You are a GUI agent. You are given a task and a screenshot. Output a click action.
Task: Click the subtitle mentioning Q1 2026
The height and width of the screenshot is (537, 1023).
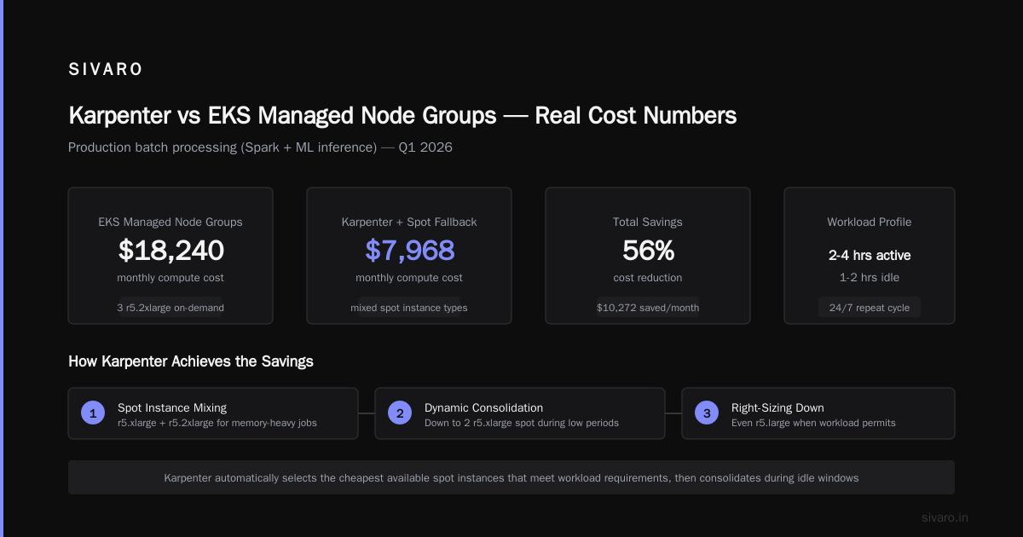(x=260, y=147)
